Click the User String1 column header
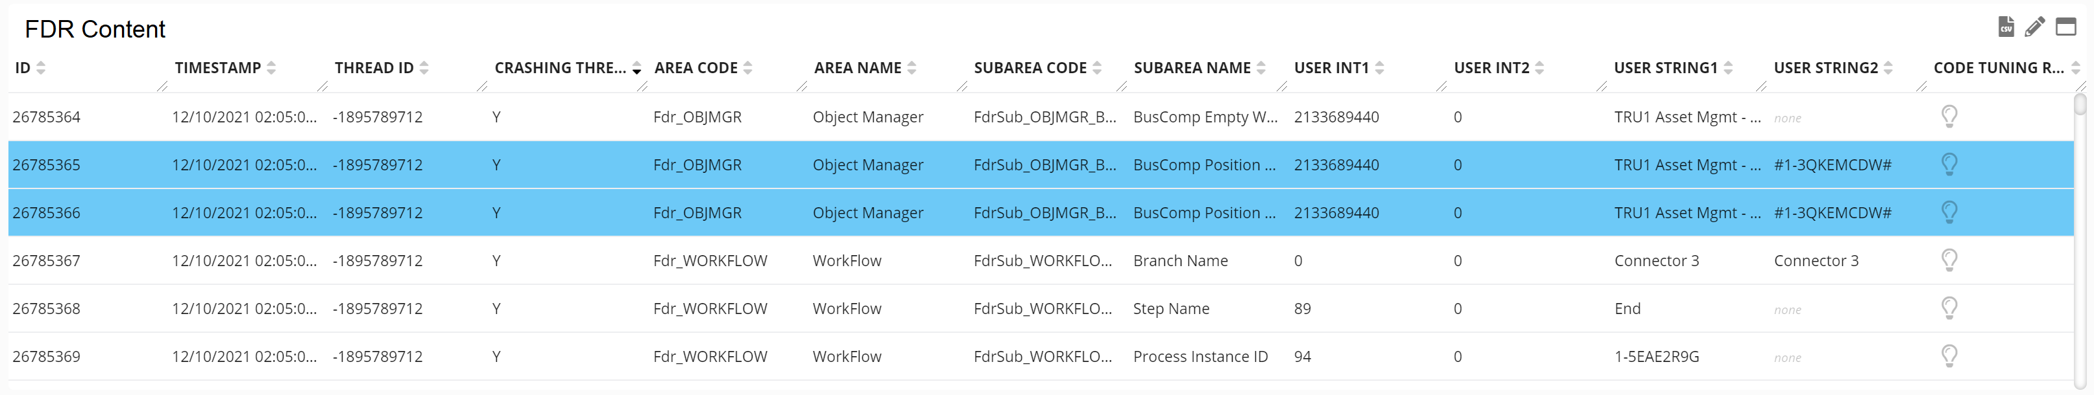Image resolution: width=2094 pixels, height=395 pixels. coord(1666,68)
